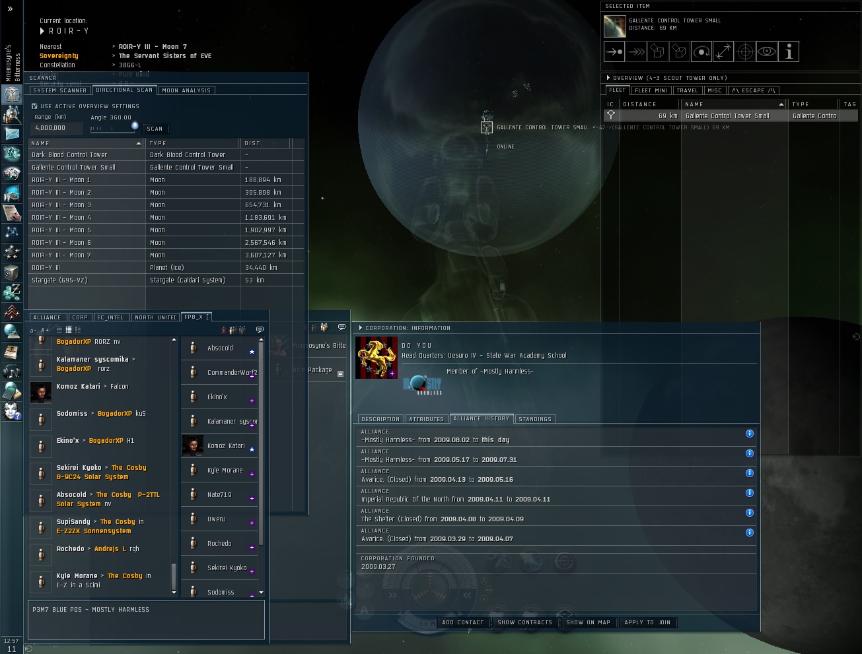Screen dimensions: 862x654
Task: Open the cube assets icon in the sidebar
Action: 11,272
